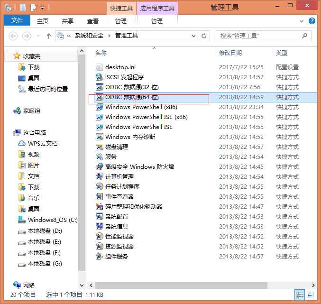Open WPS云文档 in sidebar
Viewport: 321px width, 304px height.
coord(43,144)
